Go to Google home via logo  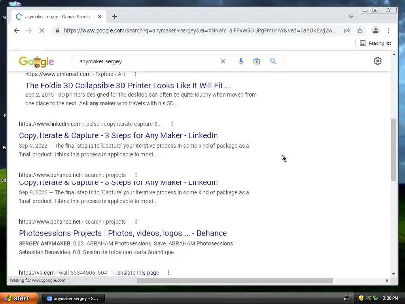click(36, 61)
